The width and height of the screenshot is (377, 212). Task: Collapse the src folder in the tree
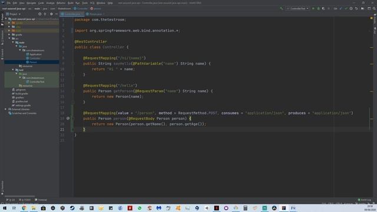tap(9, 38)
